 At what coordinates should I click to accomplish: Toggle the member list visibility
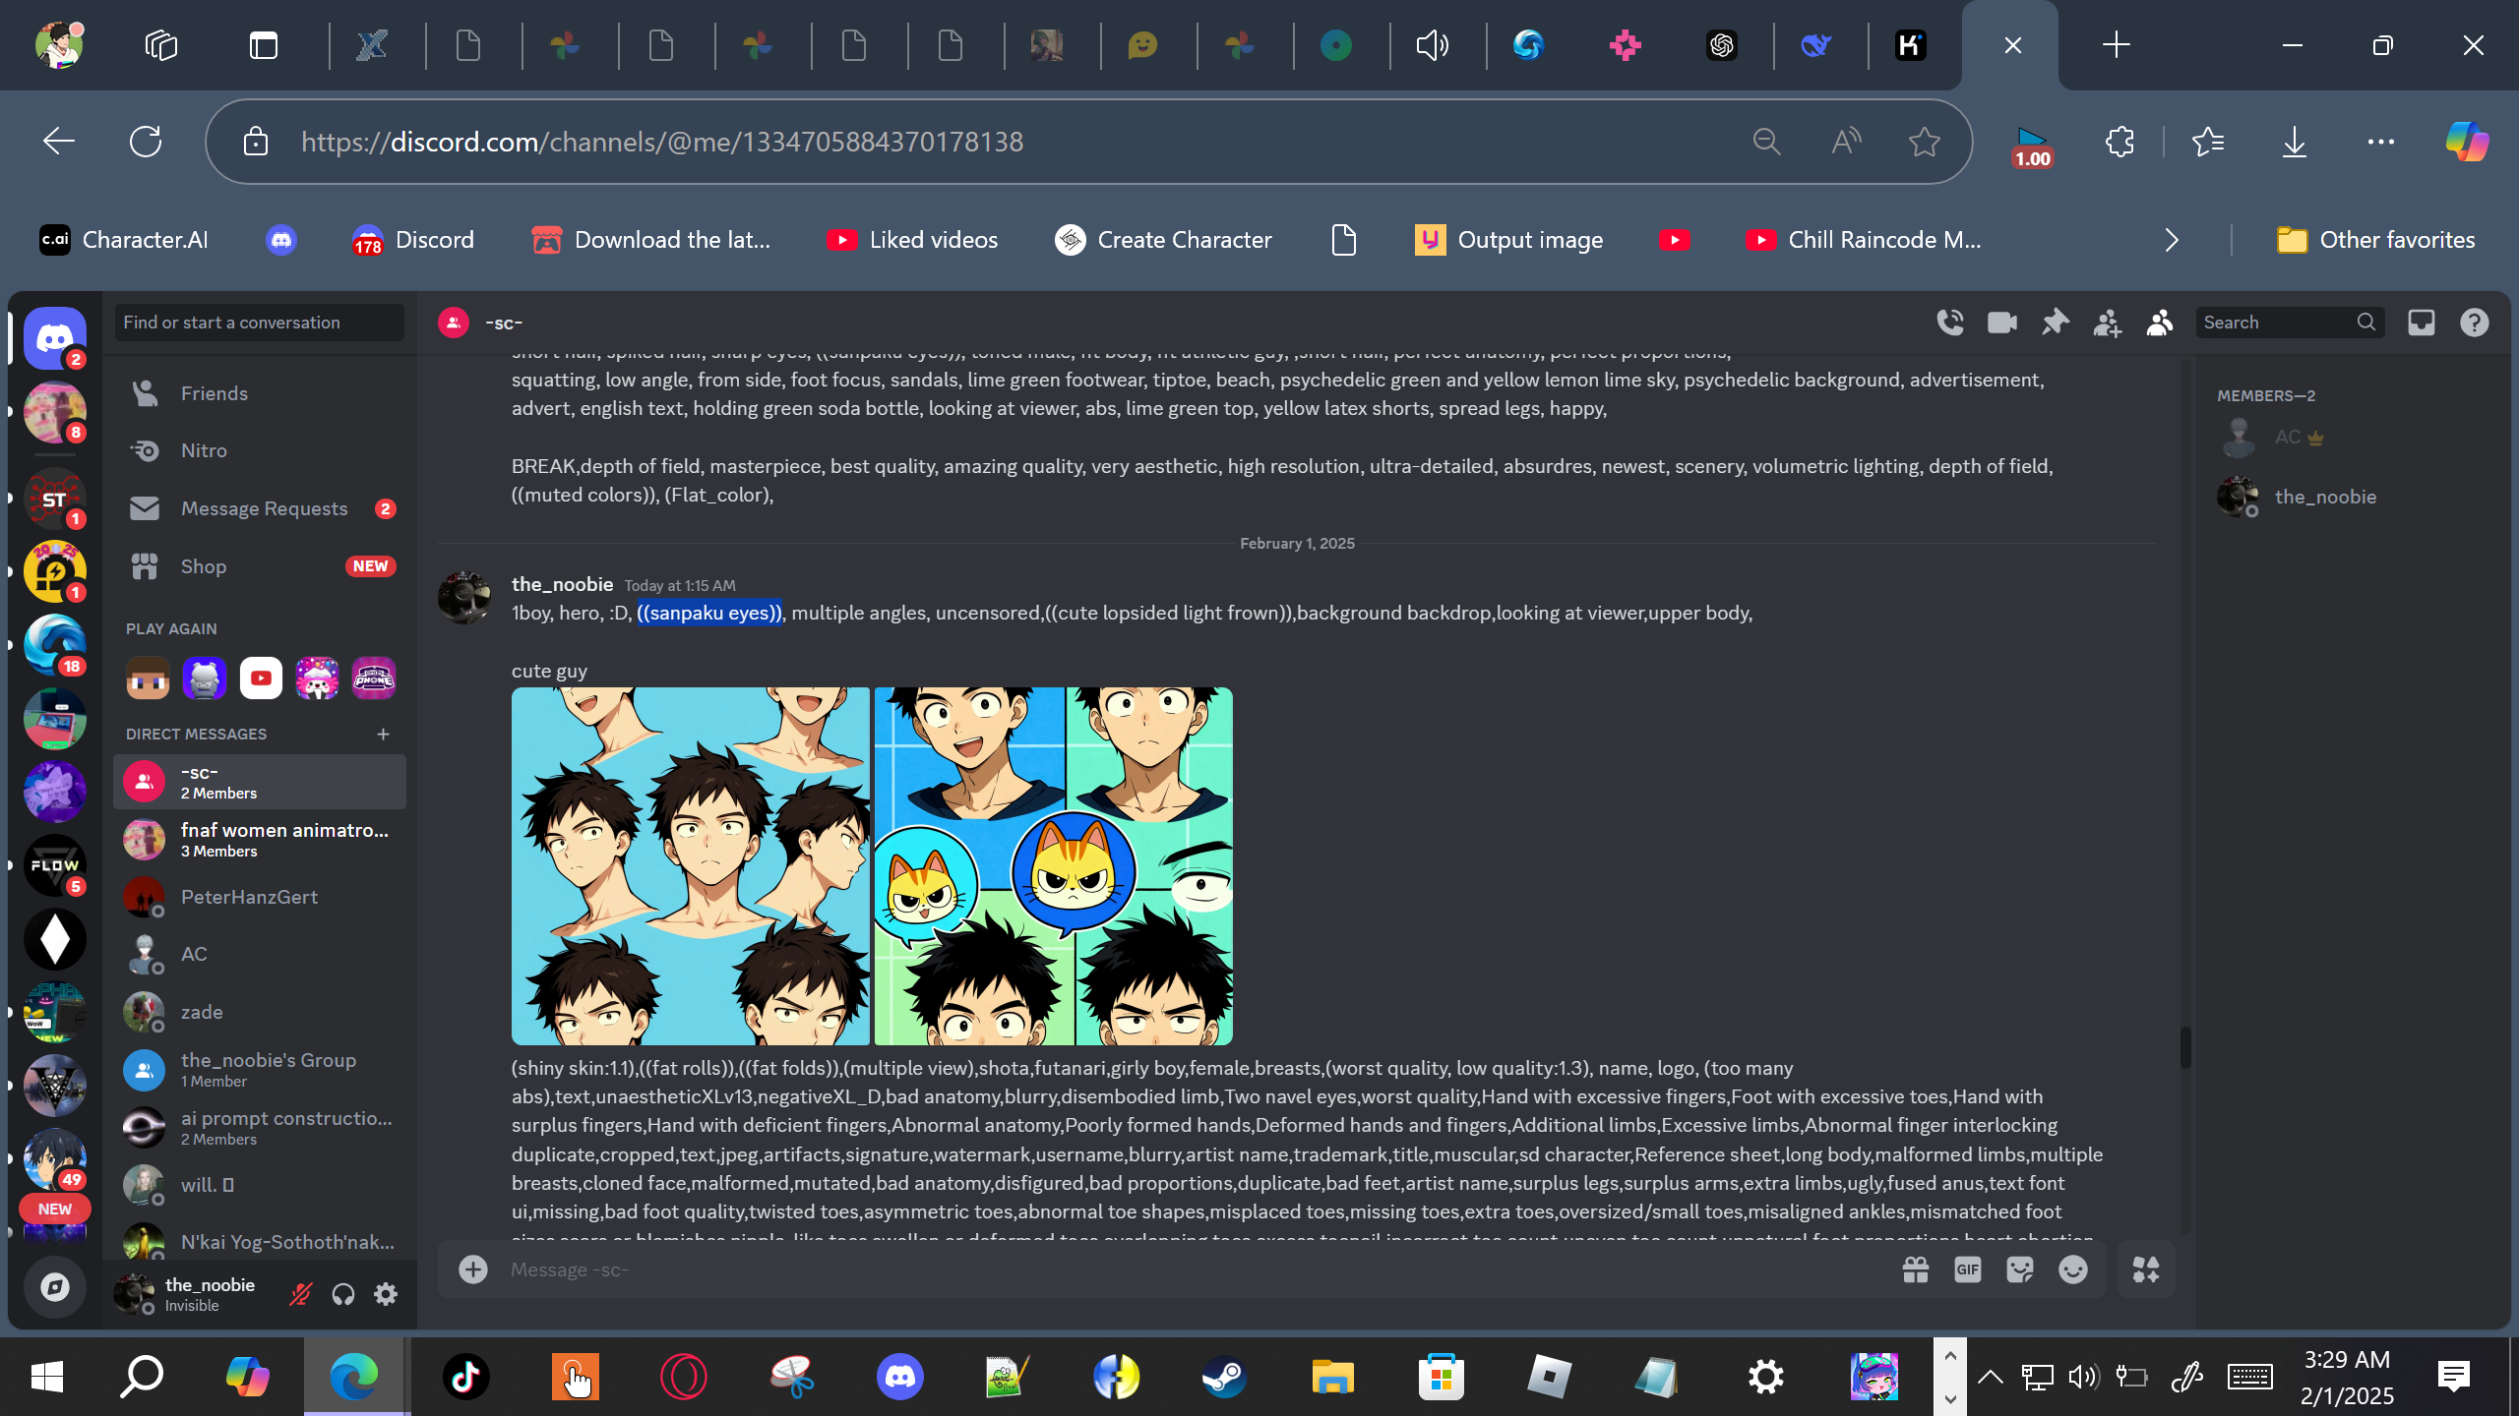click(2159, 323)
